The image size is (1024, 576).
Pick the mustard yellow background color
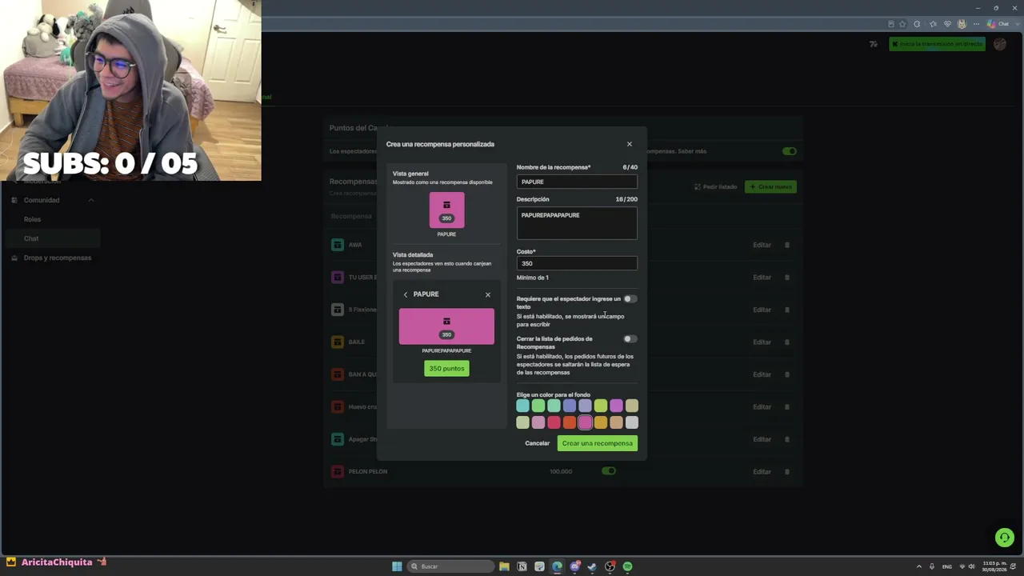click(x=601, y=422)
